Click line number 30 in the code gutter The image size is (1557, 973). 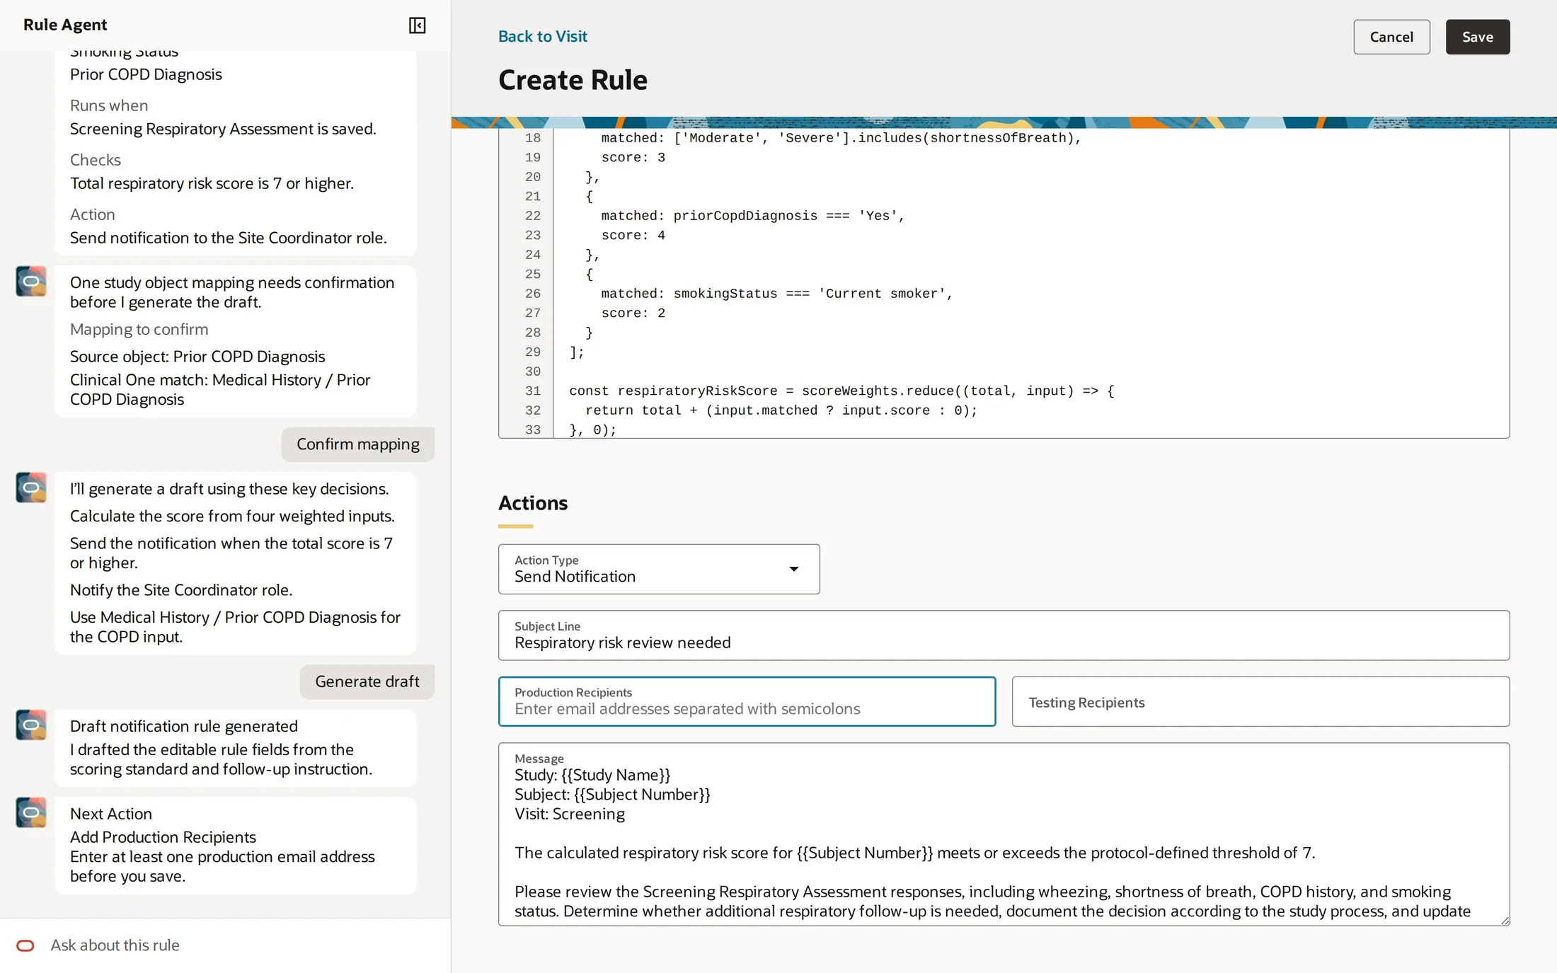[x=532, y=372]
